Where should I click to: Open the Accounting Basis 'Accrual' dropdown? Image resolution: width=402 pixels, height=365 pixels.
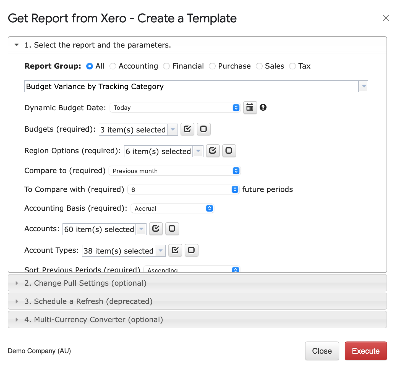tap(173, 208)
